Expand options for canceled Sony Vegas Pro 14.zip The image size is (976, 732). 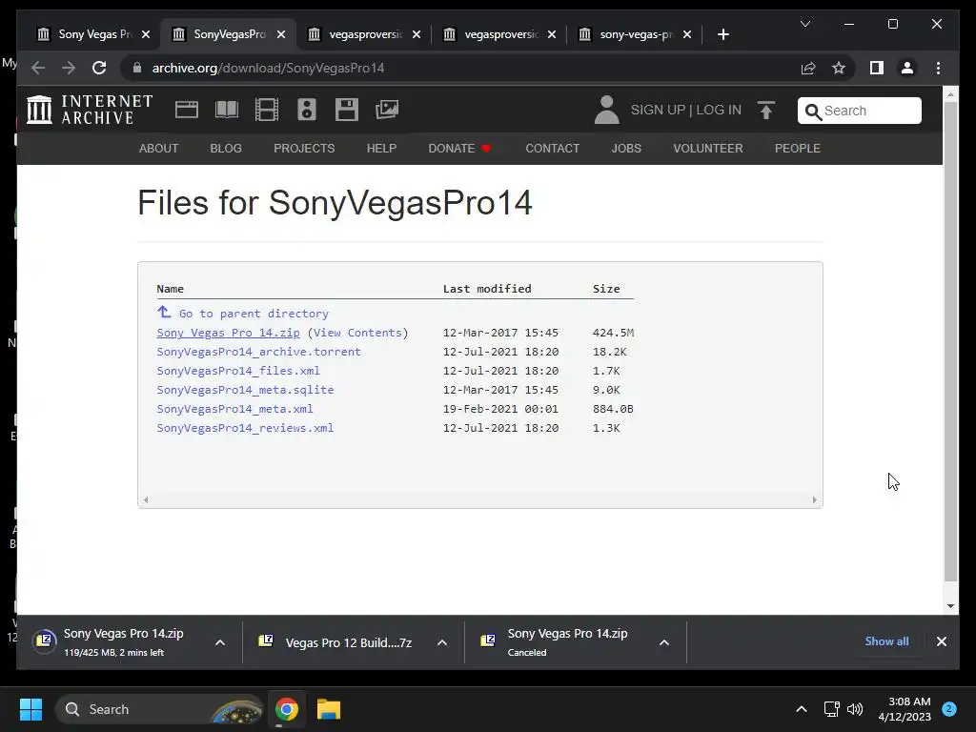[x=664, y=642]
